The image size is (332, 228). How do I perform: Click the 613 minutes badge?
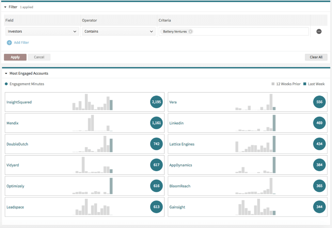(157, 207)
